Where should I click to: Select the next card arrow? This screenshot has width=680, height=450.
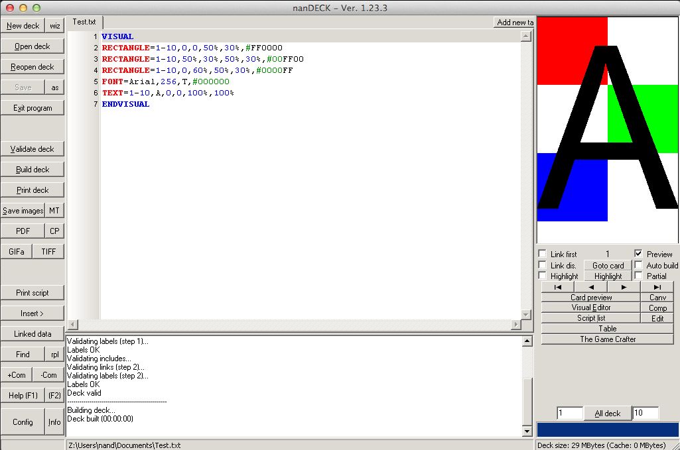coord(624,286)
